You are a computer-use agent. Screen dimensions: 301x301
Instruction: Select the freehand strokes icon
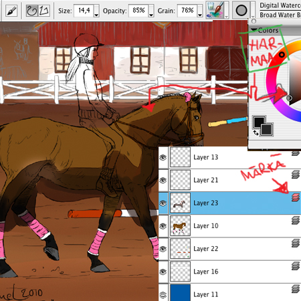point(32,11)
